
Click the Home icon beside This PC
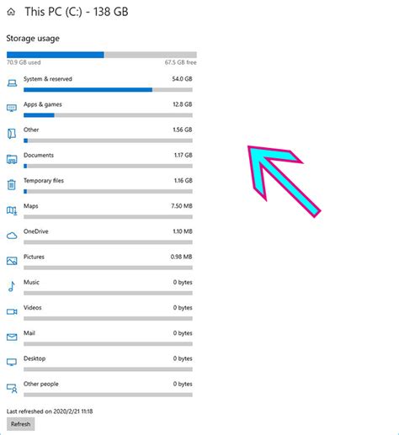coord(11,12)
